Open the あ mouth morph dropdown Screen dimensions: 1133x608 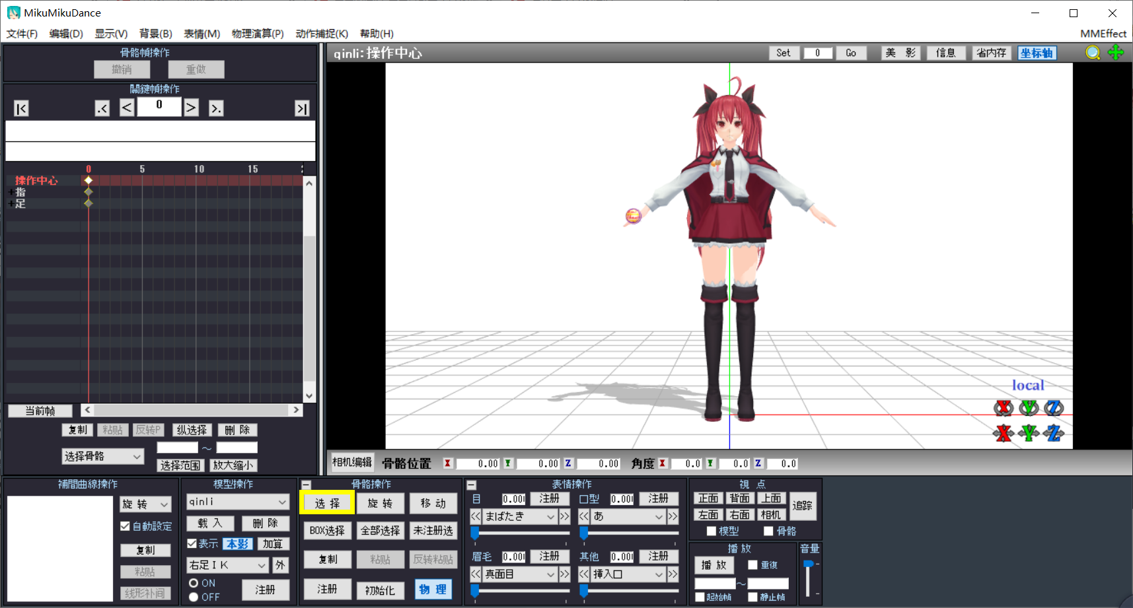(628, 516)
